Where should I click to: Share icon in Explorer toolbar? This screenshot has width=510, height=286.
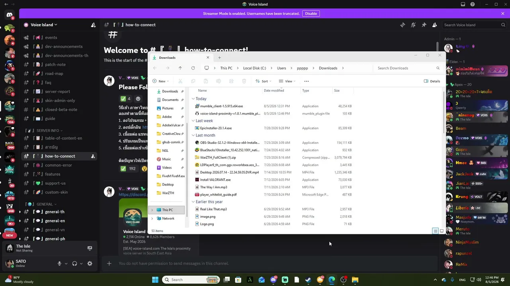pos(231,81)
